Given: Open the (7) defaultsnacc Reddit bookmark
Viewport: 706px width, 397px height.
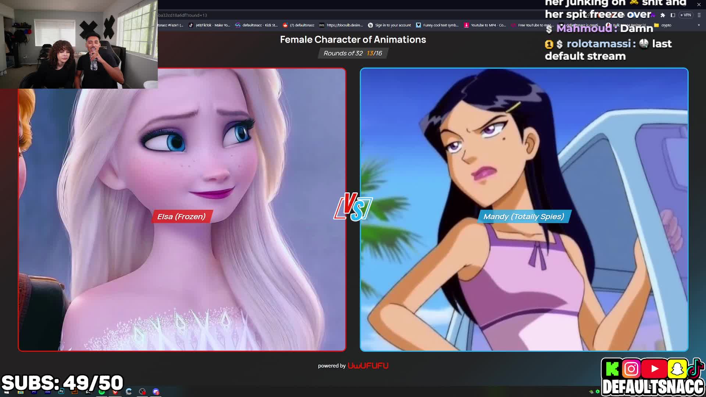Looking at the screenshot, I should click(x=299, y=25).
